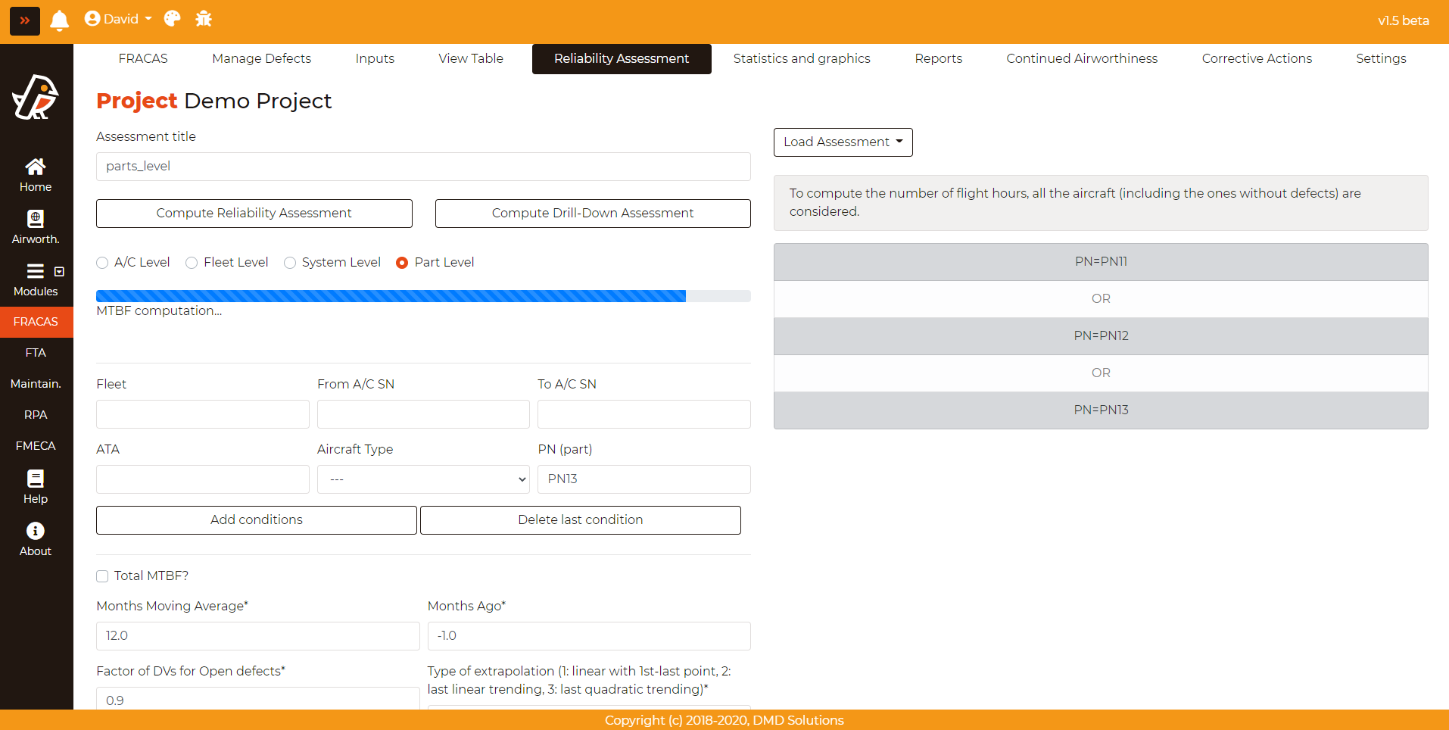Go to Home in sidebar

[36, 175]
